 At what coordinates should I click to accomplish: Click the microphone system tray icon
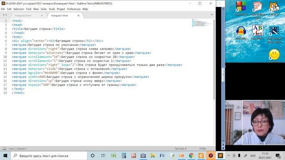[x=239, y=156]
